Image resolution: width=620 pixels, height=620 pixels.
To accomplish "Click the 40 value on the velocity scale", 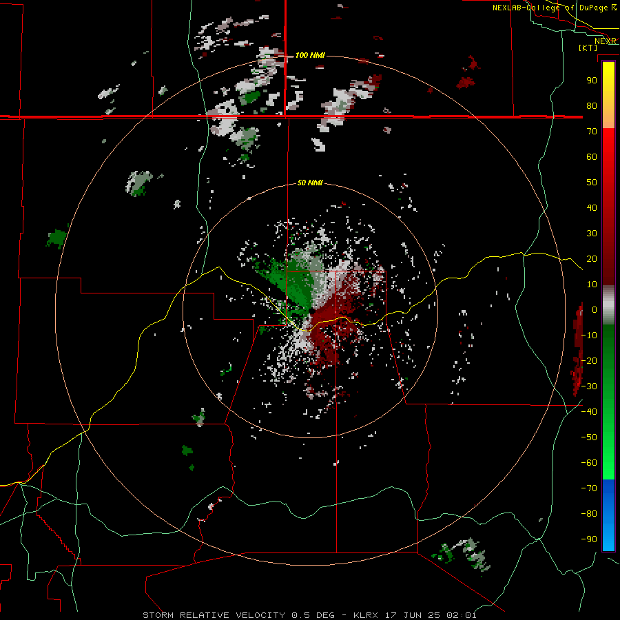I will point(592,207).
